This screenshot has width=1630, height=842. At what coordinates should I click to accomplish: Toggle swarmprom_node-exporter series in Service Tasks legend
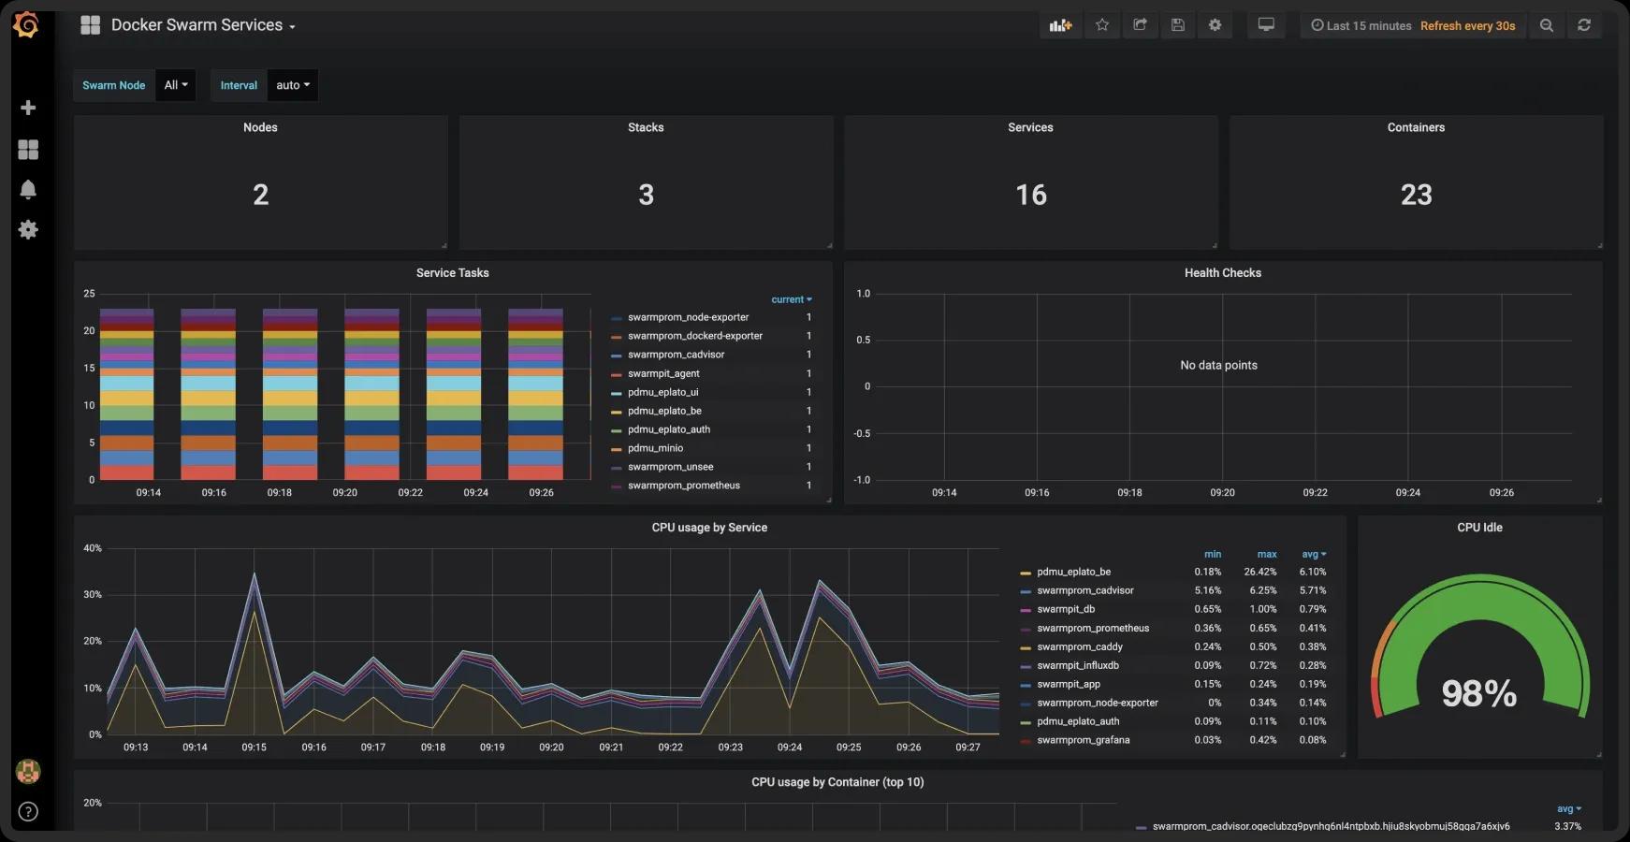pyautogui.click(x=688, y=317)
